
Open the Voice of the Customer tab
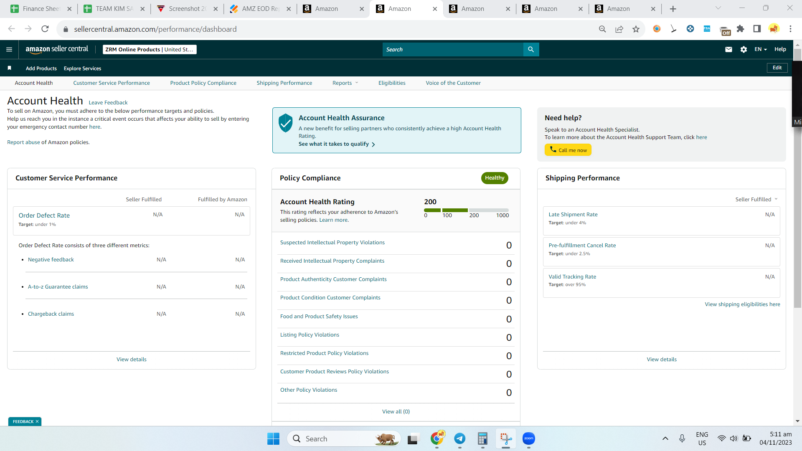click(453, 83)
